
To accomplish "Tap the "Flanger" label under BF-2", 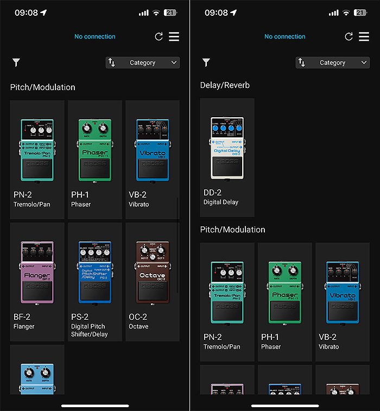I will pyautogui.click(x=24, y=327).
